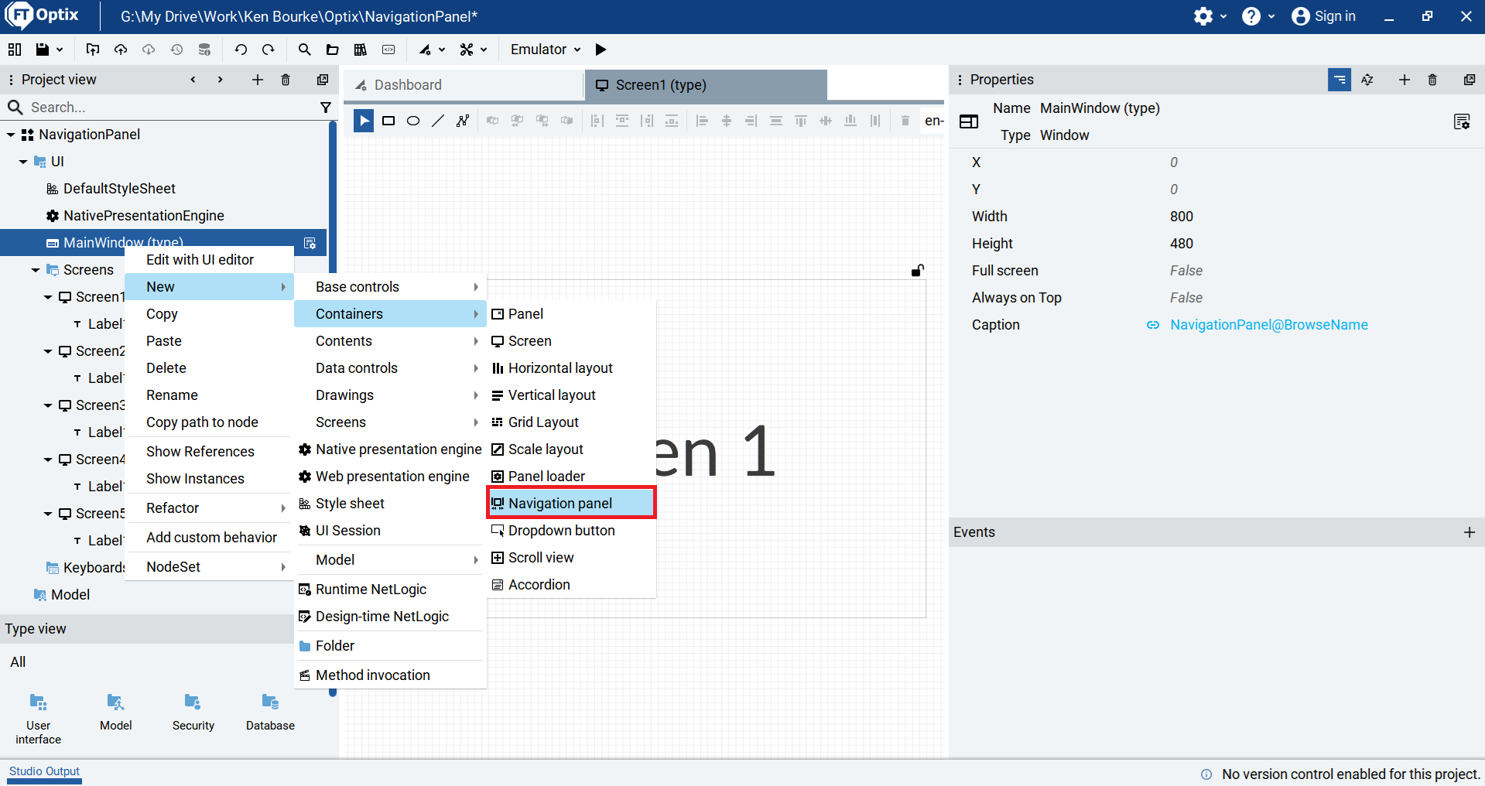This screenshot has height=786, width=1485.
Task: Collapse the Screen3 tree node
Action: [x=48, y=405]
